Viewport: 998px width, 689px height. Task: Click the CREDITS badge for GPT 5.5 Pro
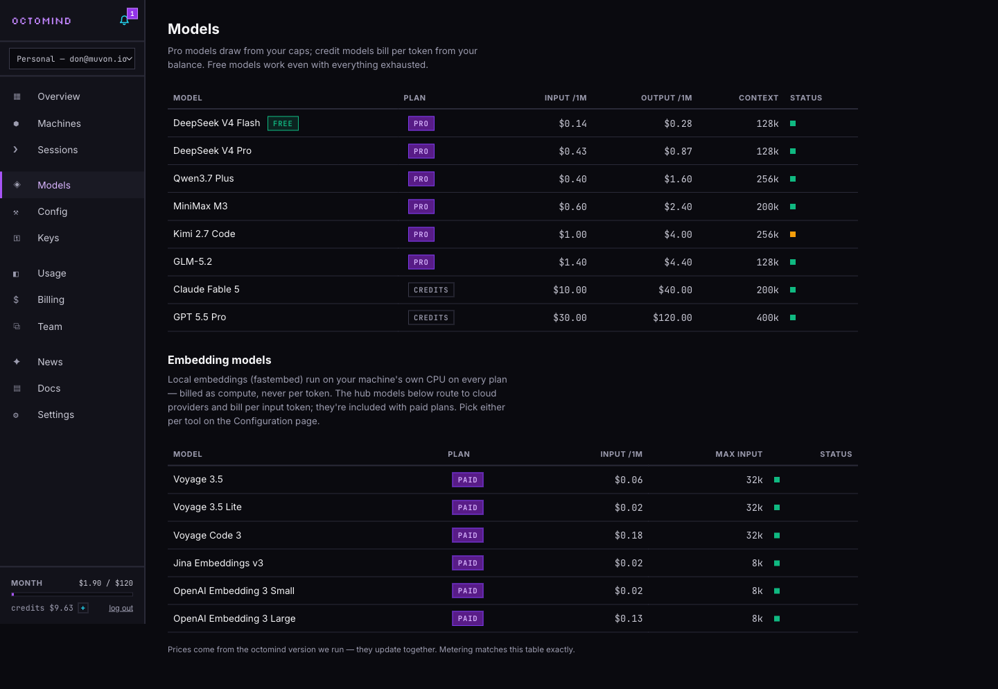[x=431, y=317]
